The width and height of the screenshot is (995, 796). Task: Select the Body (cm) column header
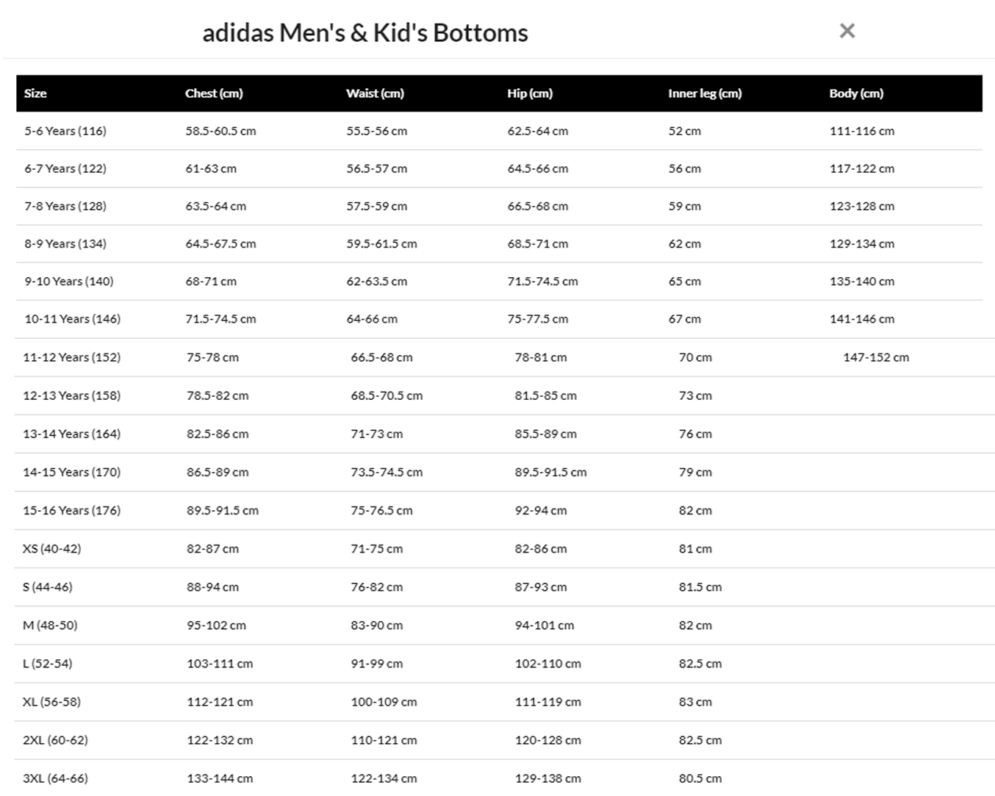pos(856,93)
